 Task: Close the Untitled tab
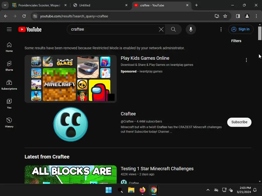(x=126, y=5)
